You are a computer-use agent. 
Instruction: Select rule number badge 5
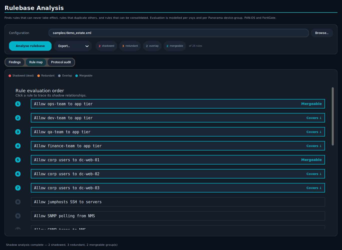click(18, 160)
